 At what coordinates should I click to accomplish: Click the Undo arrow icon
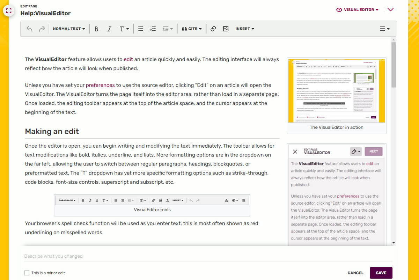[29, 29]
